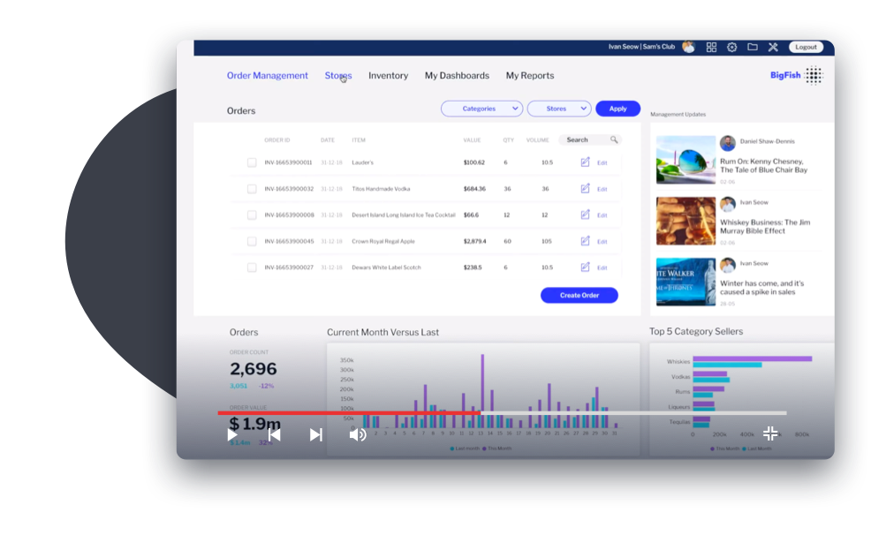The width and height of the screenshot is (871, 535).
Task: Go to My Dashboards tab
Action: [x=458, y=75]
